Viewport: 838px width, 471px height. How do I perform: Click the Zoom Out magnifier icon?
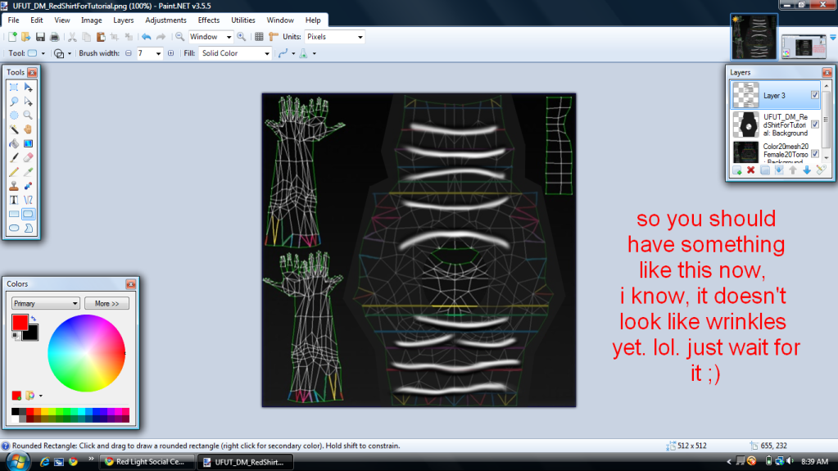click(180, 37)
